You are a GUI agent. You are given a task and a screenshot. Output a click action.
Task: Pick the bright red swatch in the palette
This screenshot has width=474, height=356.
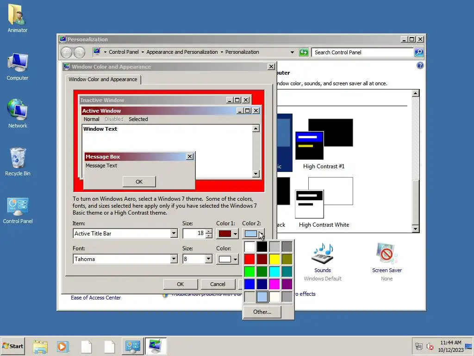[x=249, y=259]
